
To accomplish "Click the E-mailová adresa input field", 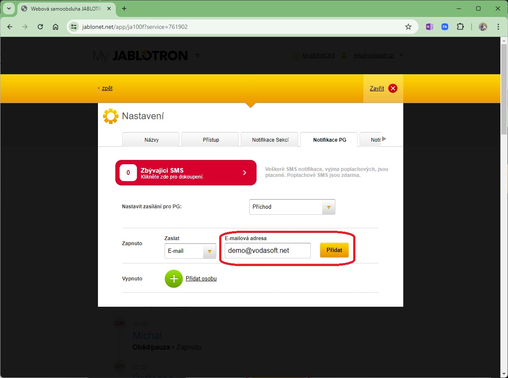I will click(268, 251).
